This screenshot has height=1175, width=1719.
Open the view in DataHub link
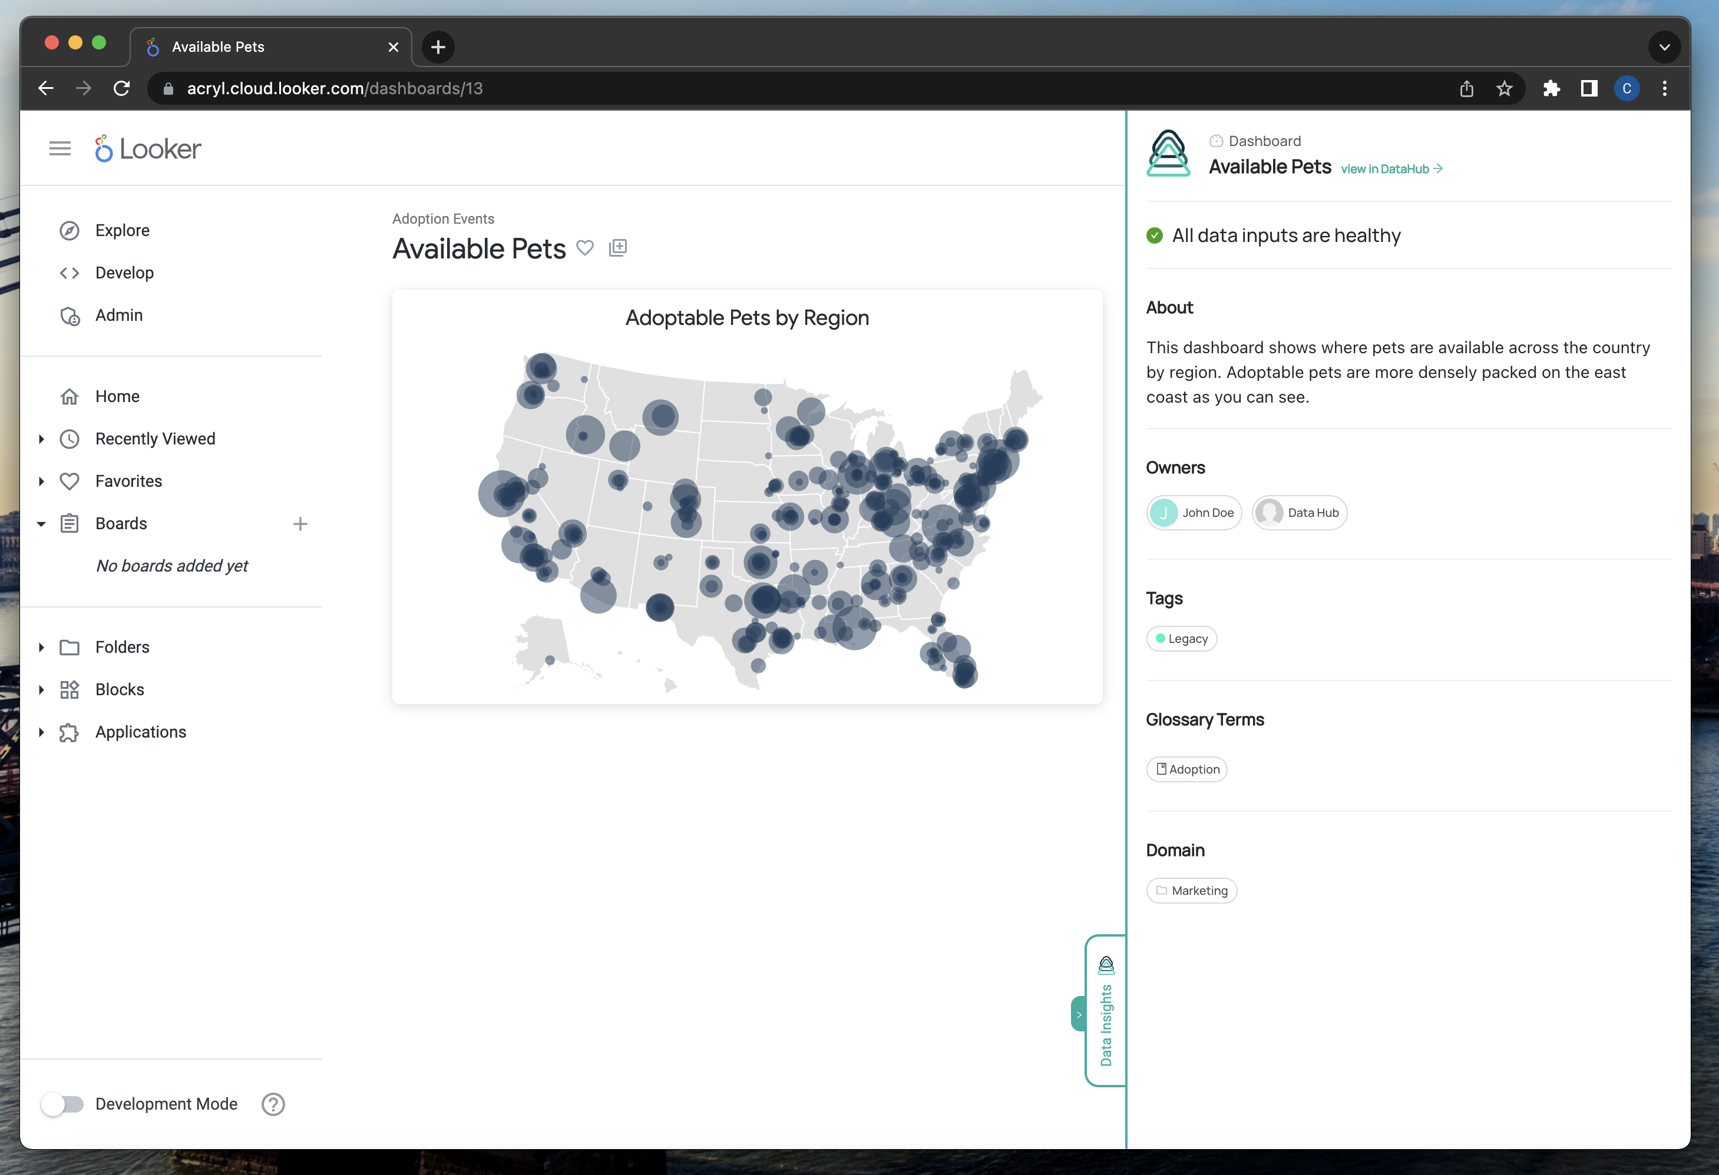point(1391,169)
